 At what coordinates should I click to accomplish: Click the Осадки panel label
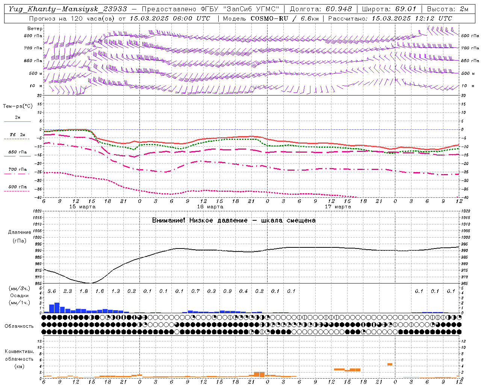tap(19, 296)
